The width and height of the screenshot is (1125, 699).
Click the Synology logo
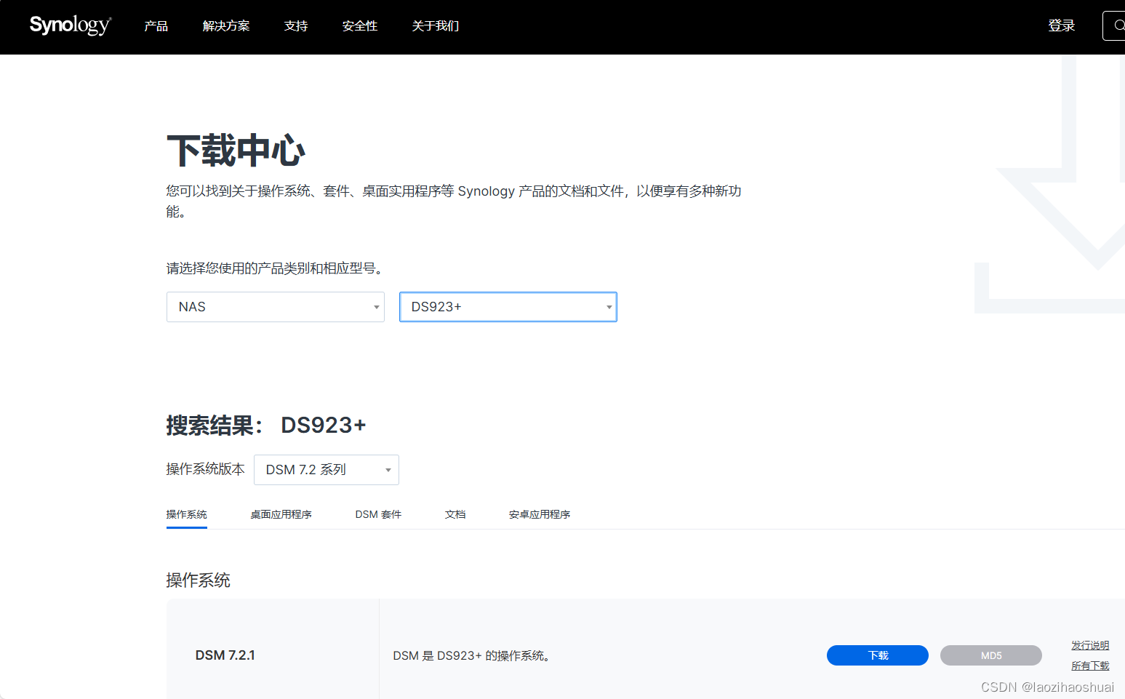click(x=70, y=25)
